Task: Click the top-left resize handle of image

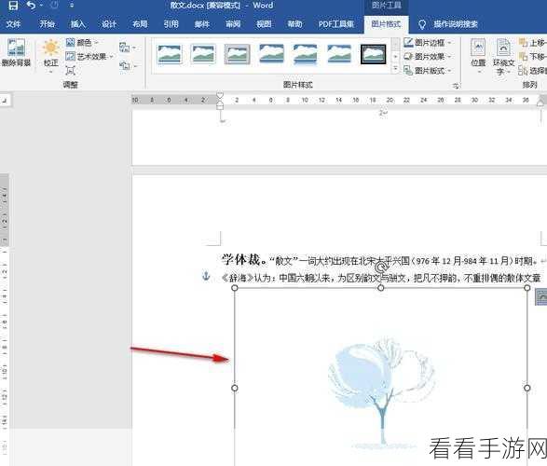Action: coord(235,288)
